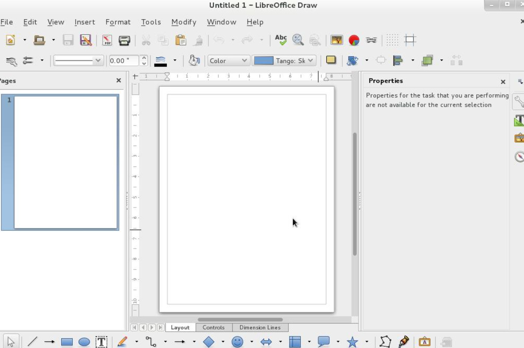Click the Rotate/Effects icon
The height and width of the screenshot is (348, 524).
click(352, 61)
